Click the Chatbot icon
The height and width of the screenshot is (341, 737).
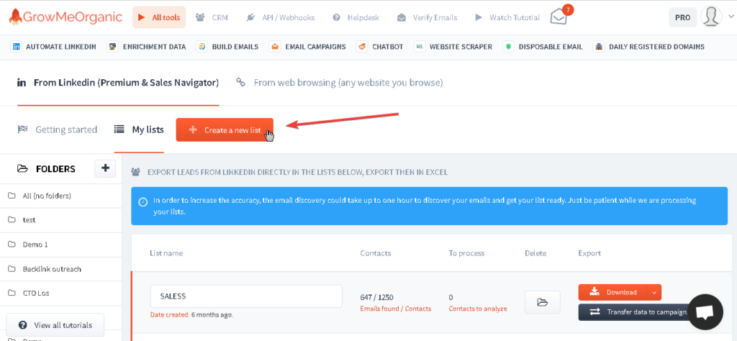(362, 47)
